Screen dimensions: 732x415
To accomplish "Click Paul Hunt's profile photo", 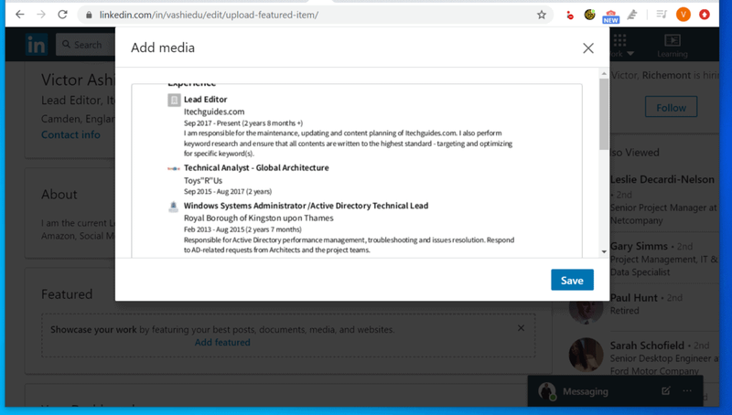I will [x=586, y=312].
